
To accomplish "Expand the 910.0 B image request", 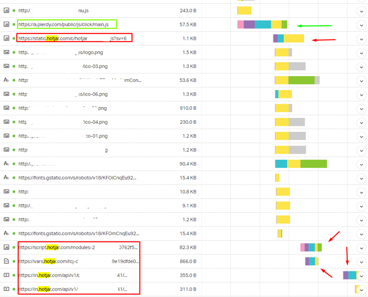I will [361, 109].
